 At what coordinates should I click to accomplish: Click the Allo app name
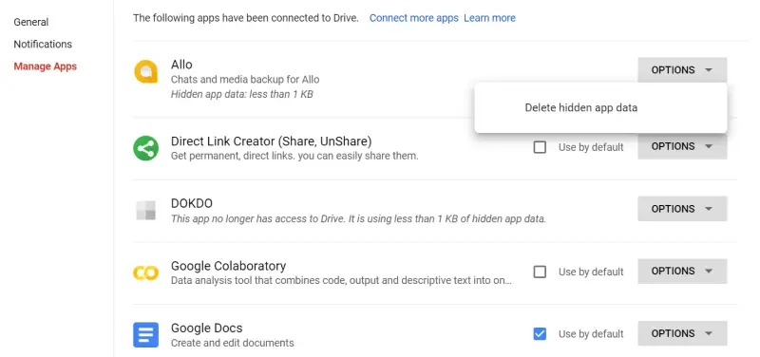pyautogui.click(x=181, y=65)
